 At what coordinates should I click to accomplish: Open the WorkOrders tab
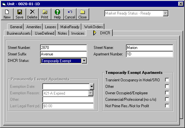[x=93, y=27]
